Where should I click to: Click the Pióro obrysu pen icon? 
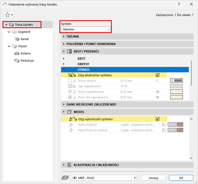(x=72, y=81)
